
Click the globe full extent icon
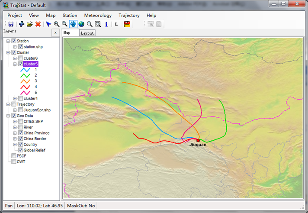(81, 24)
